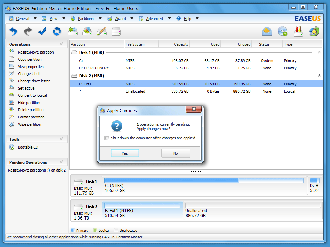Click the Copy partition drive toolbar icon
This screenshot has height=247, width=330.
click(116, 32)
